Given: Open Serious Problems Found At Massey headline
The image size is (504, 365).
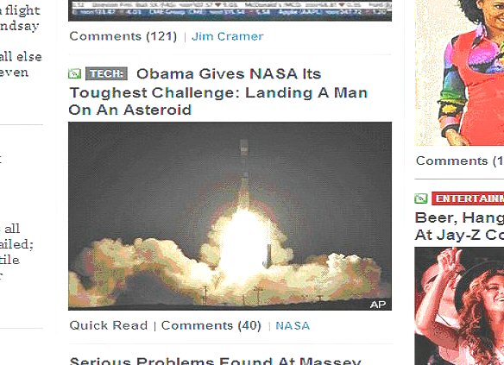Looking at the screenshot, I should [216, 361].
